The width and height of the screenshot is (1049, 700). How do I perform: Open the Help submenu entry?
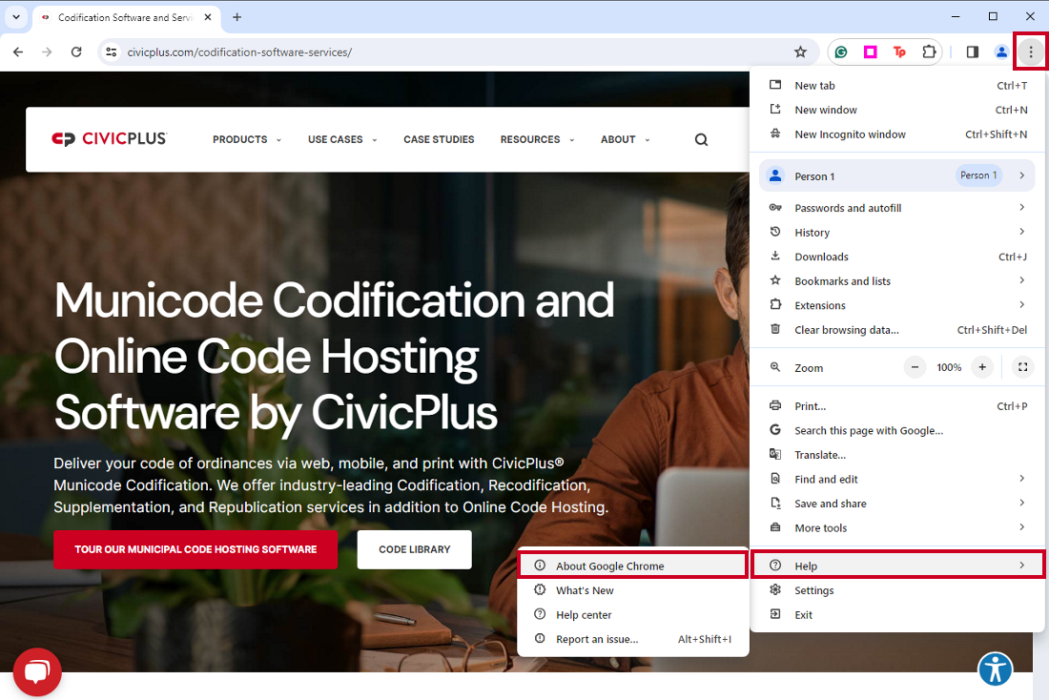click(x=897, y=566)
